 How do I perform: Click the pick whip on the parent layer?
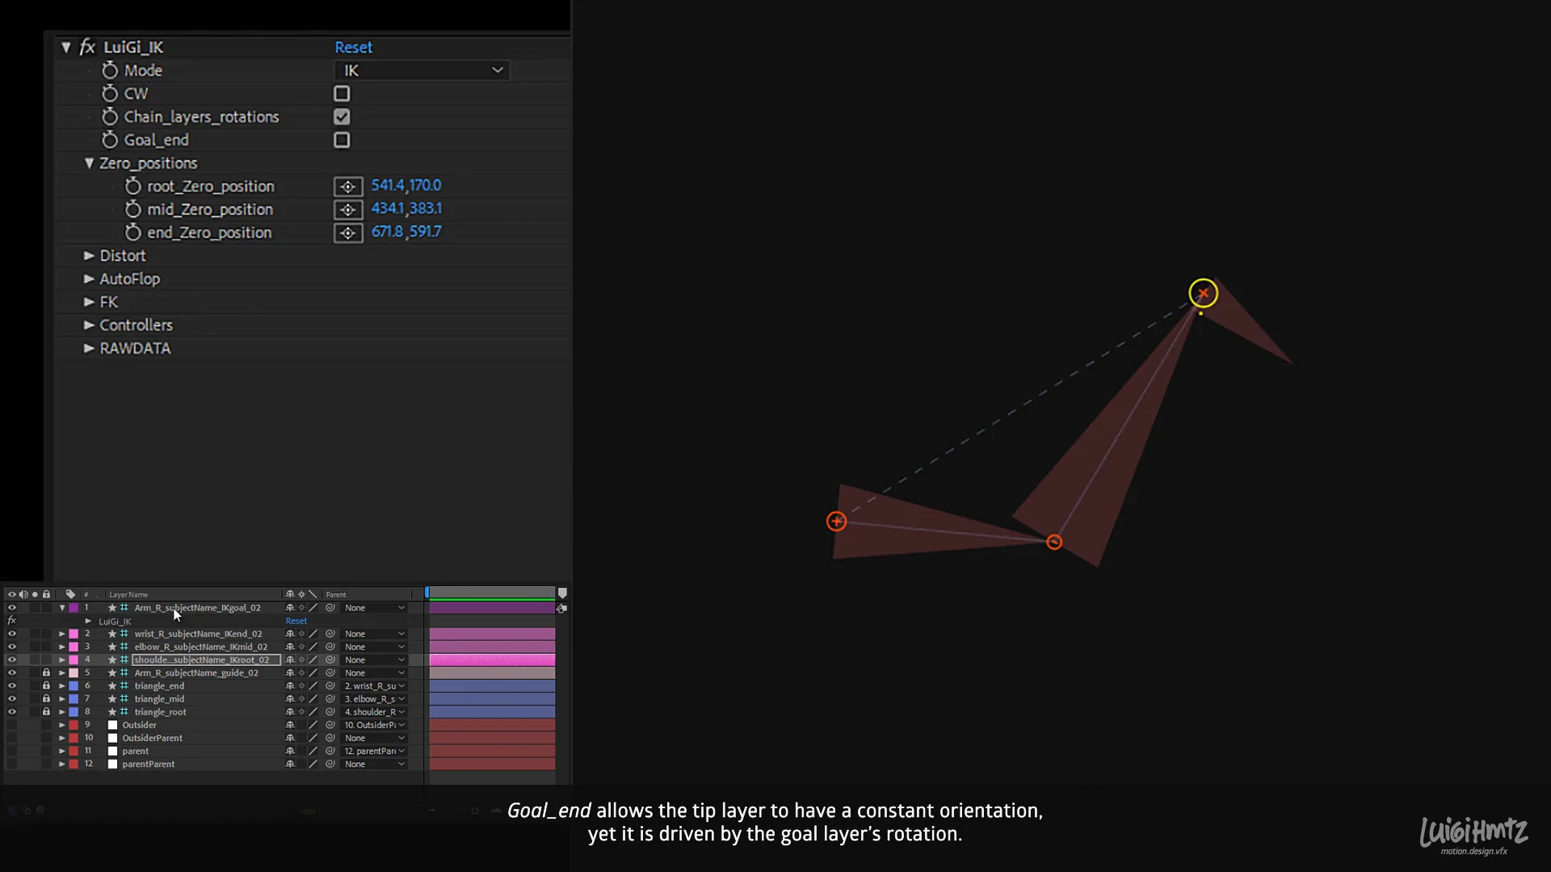(330, 751)
